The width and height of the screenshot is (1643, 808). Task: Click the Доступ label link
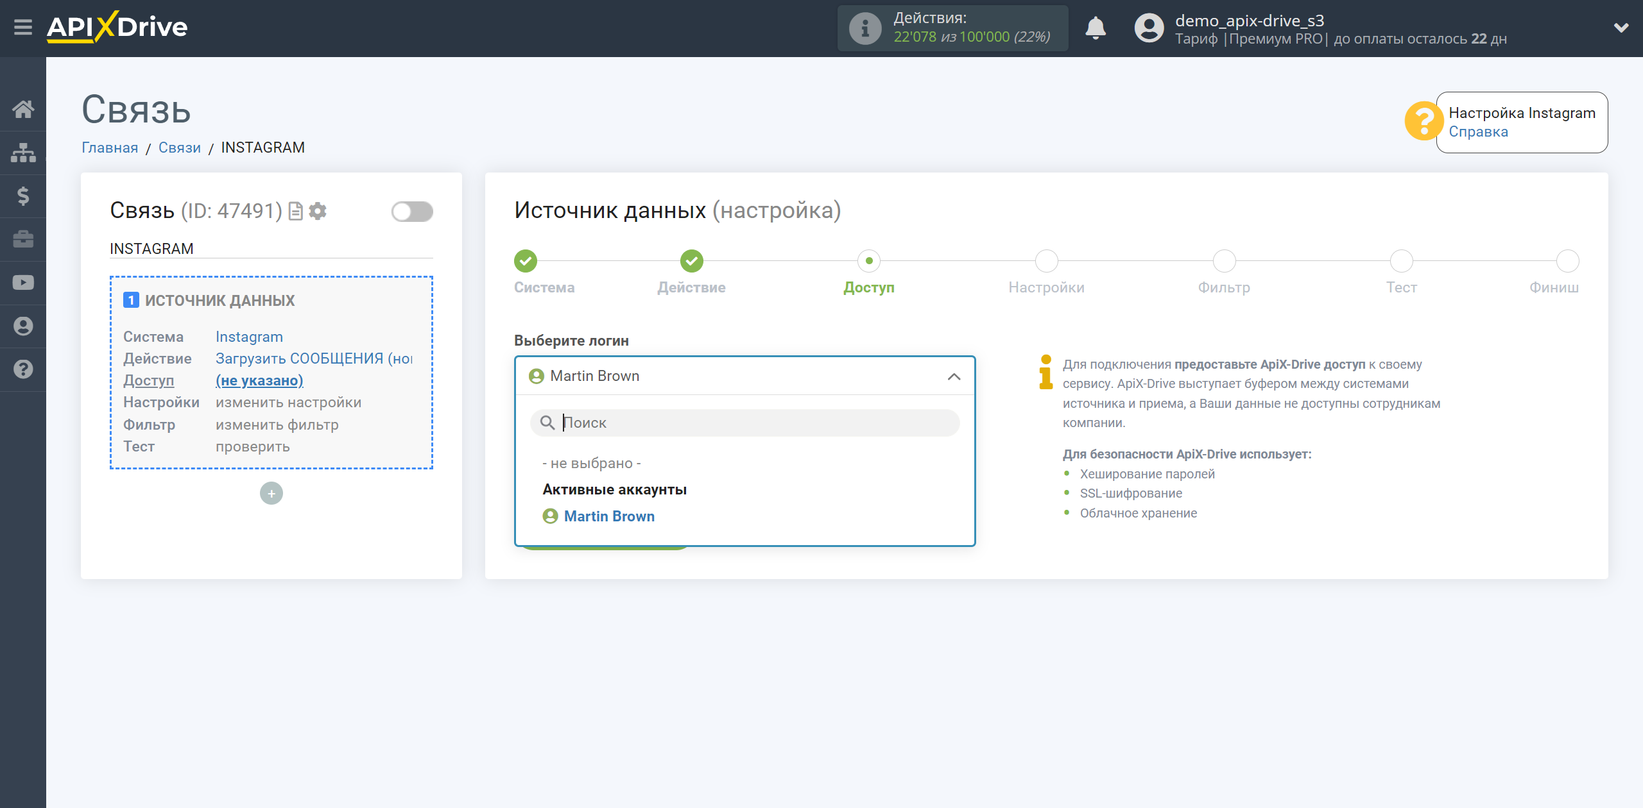pyautogui.click(x=148, y=380)
